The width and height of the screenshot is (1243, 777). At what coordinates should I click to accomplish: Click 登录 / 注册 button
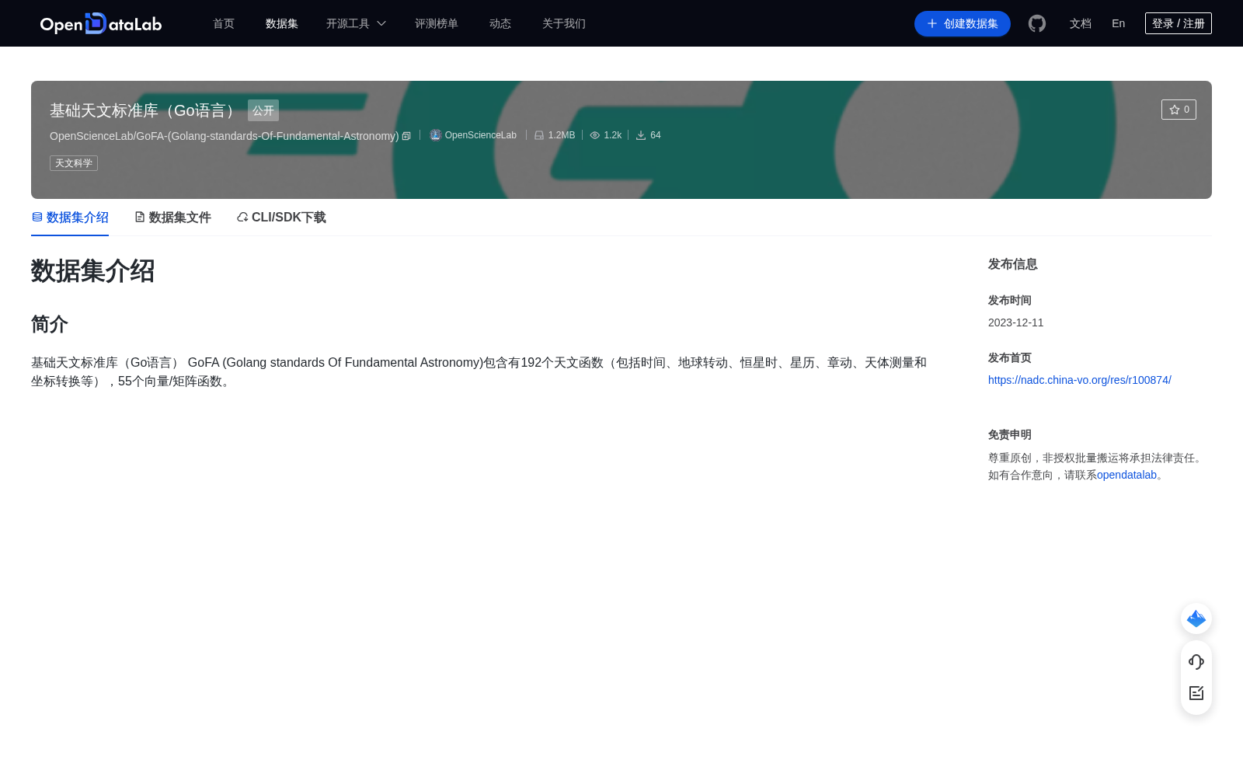[1179, 23]
